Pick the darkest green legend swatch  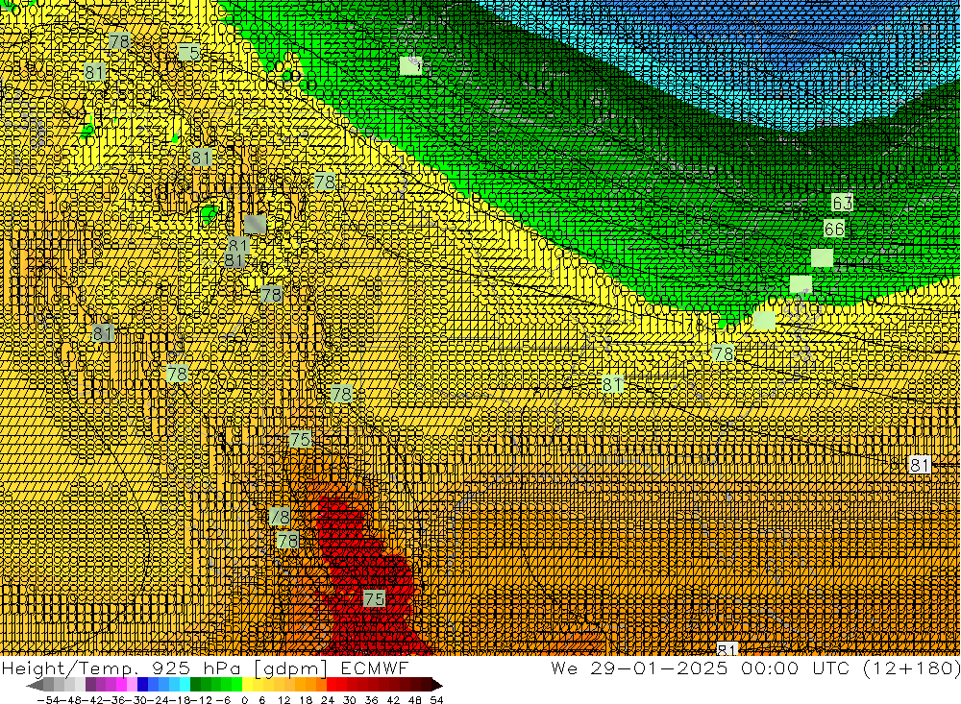pyautogui.click(x=195, y=685)
